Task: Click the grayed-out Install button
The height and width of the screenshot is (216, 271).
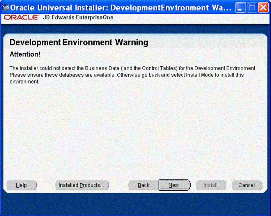Action: 211,185
